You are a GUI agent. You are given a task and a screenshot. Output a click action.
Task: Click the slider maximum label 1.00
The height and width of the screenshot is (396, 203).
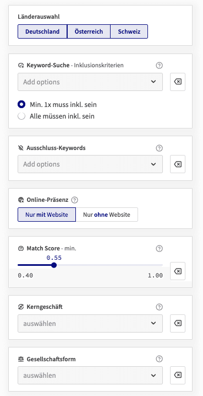(155, 275)
